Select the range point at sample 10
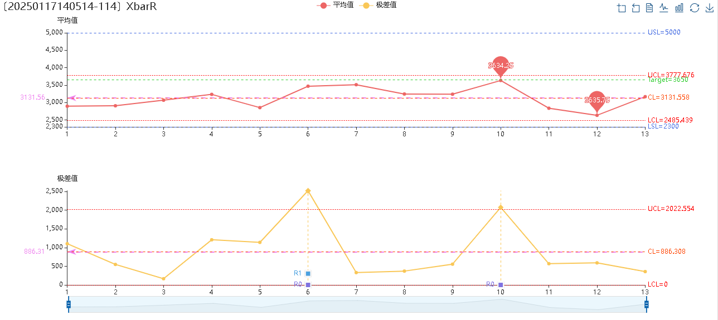Screen dimensions: 718x320 [x=501, y=207]
